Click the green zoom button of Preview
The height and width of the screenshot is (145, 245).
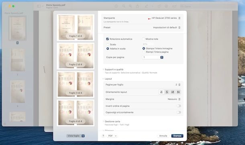[x=13, y=6]
